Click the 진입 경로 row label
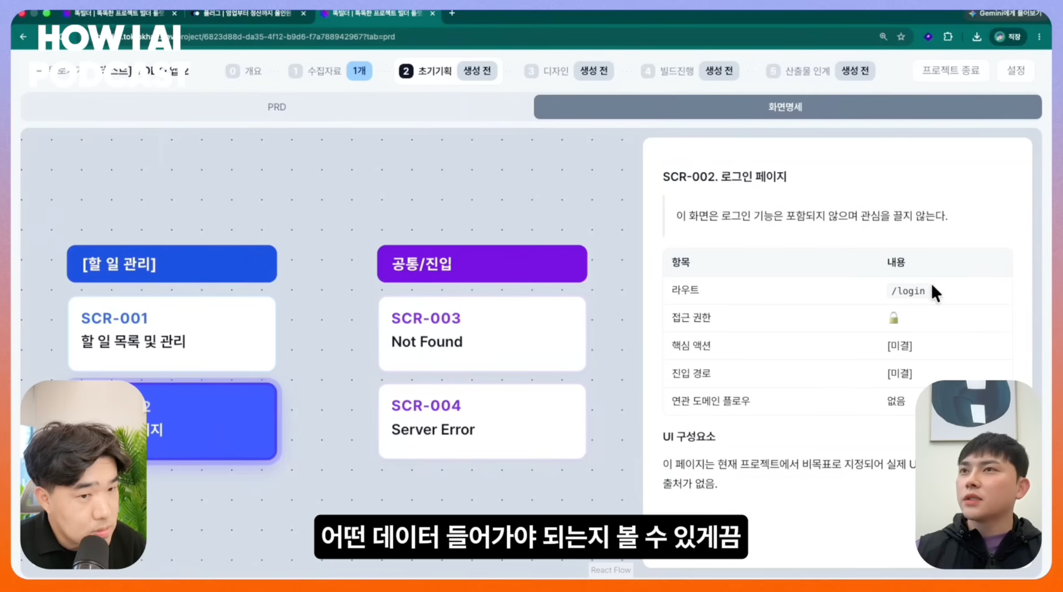Image resolution: width=1063 pixels, height=592 pixels. pos(691,373)
